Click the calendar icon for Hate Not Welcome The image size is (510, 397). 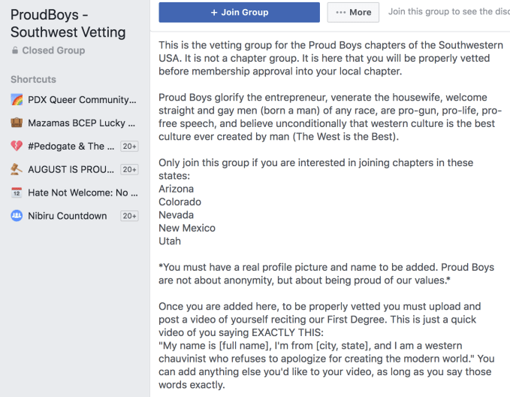[17, 193]
